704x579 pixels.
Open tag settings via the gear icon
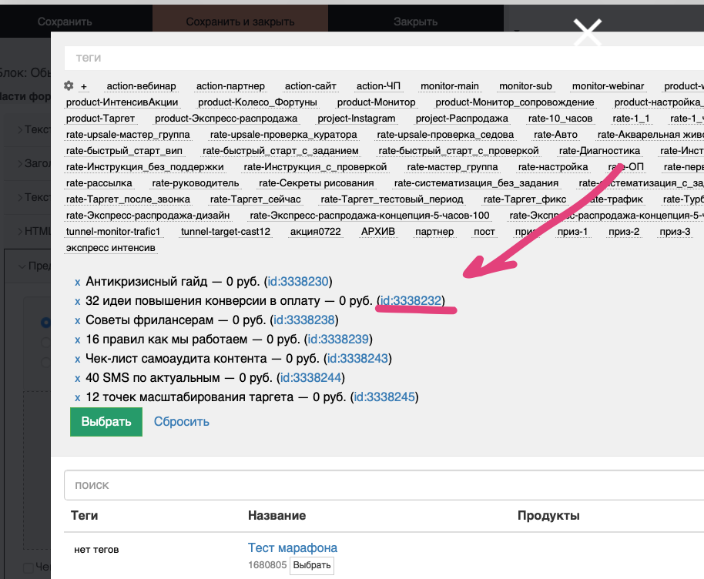click(69, 85)
